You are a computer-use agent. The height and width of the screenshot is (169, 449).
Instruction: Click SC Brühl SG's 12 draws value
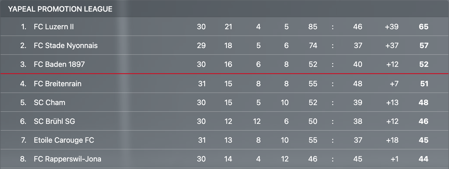pos(257,121)
